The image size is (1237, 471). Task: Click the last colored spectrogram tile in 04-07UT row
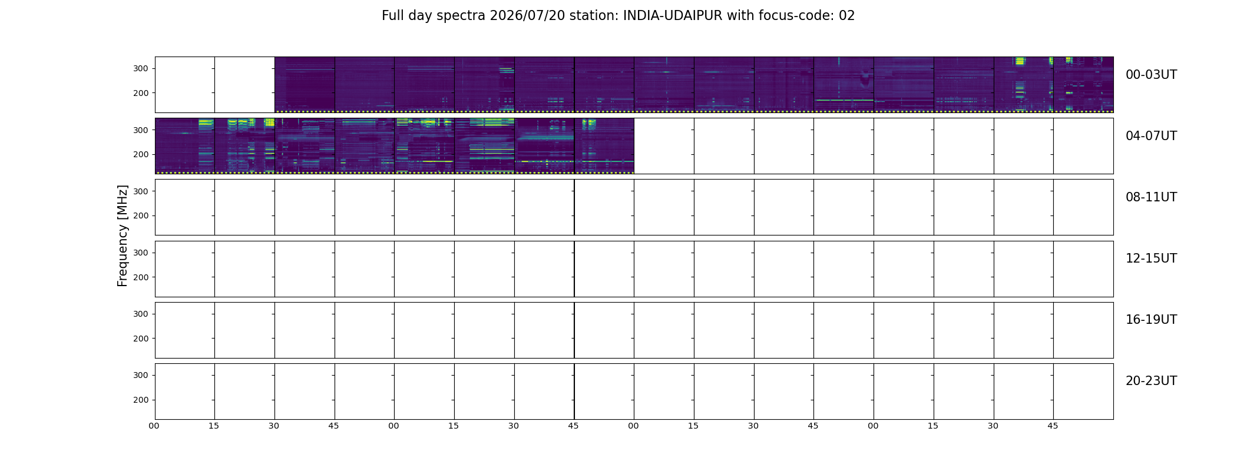point(604,146)
